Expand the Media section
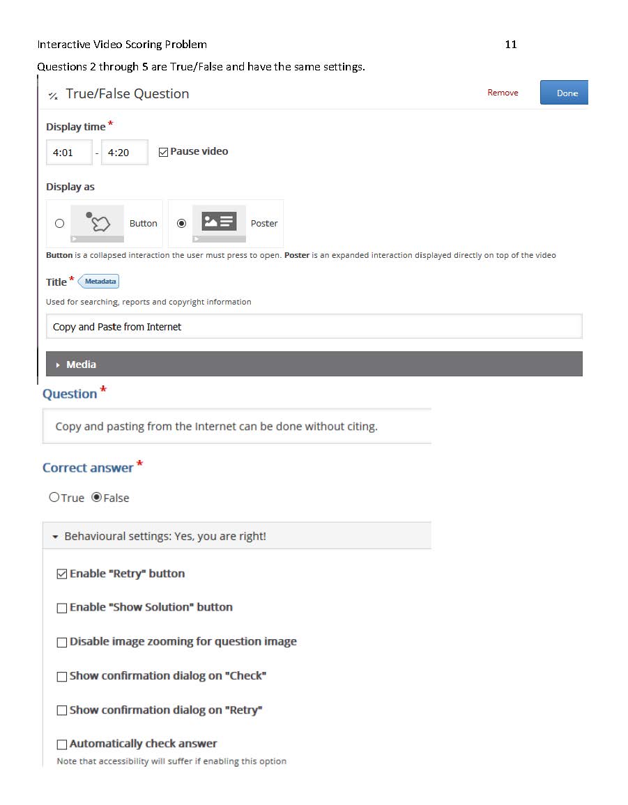 tap(314, 364)
